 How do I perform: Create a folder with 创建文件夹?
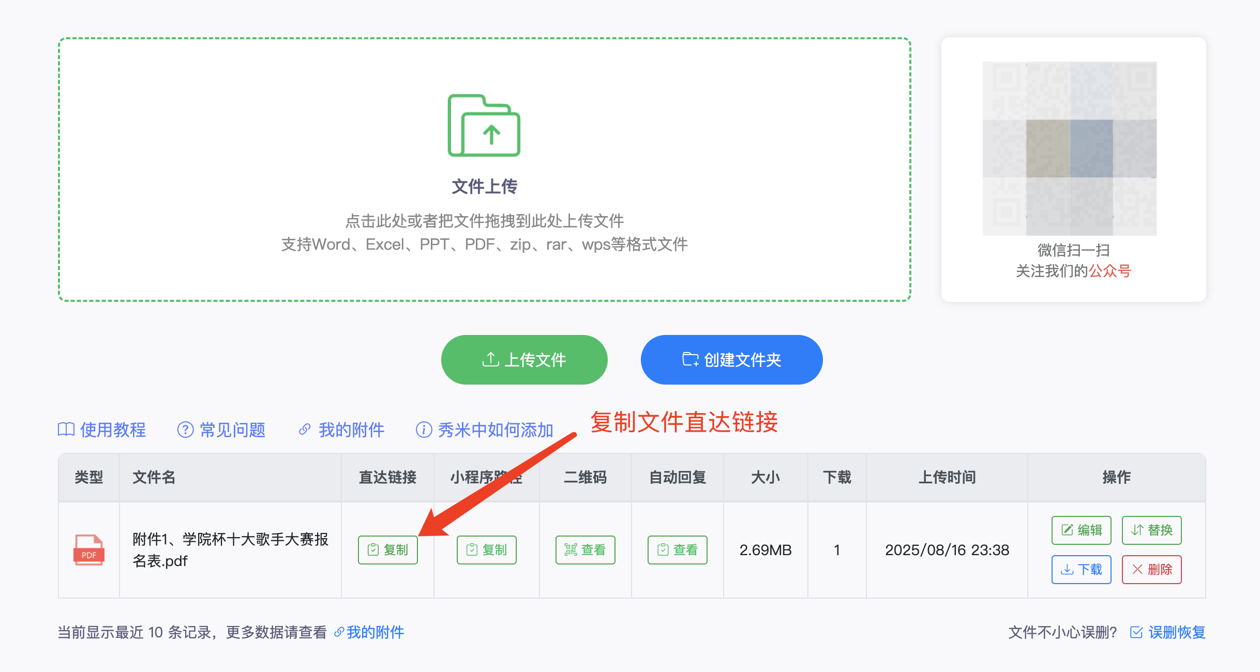pyautogui.click(x=731, y=360)
